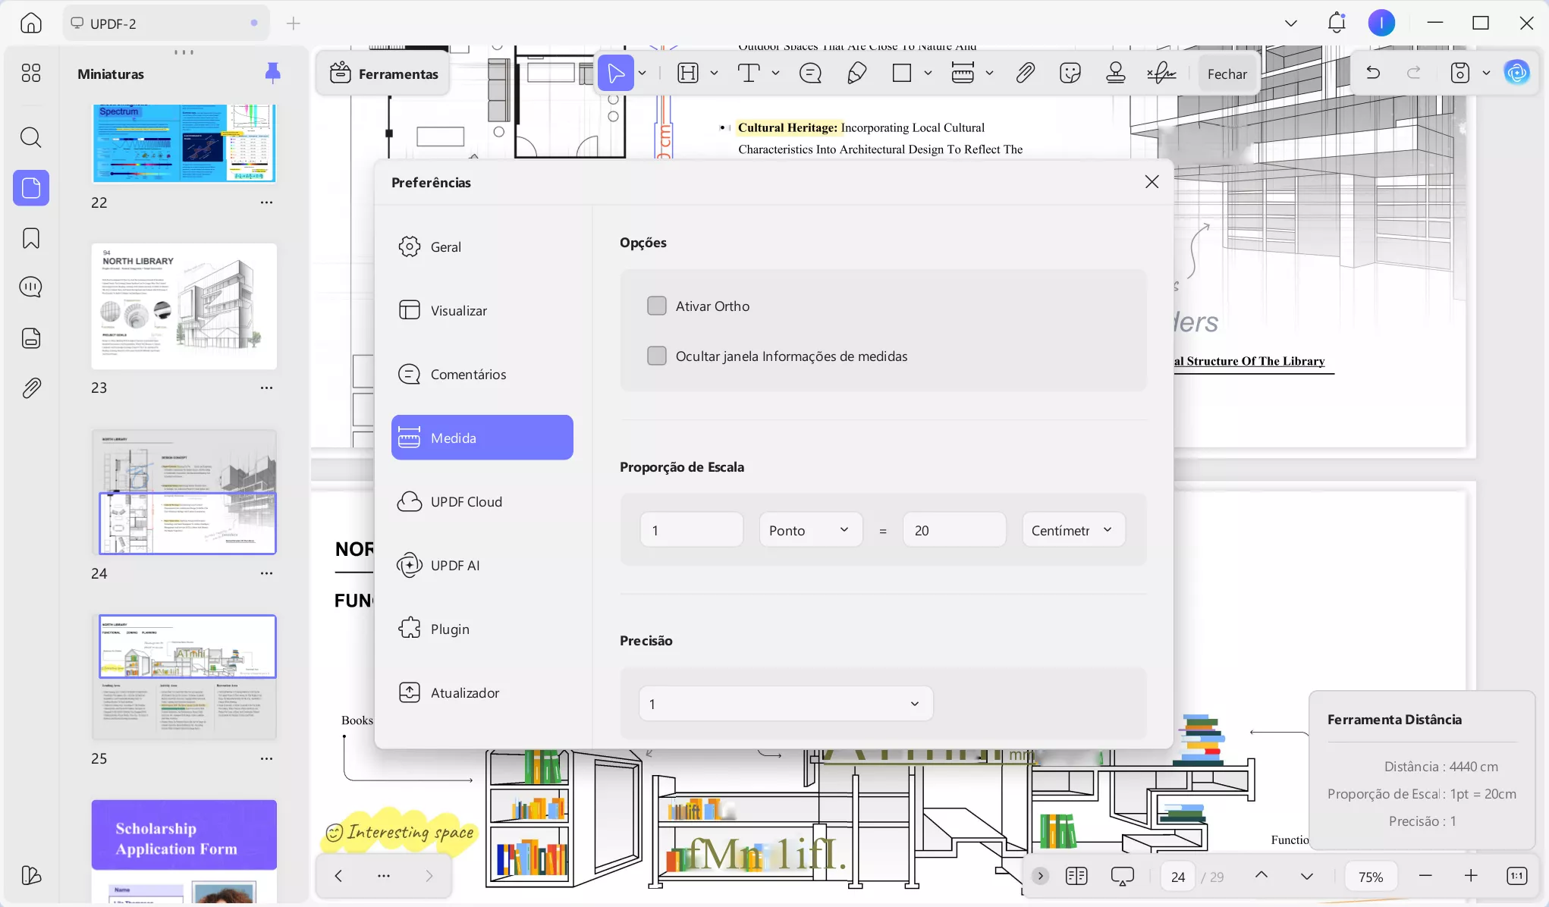
Task: Check Ocultar janela Informações de medidas
Action: coord(656,355)
